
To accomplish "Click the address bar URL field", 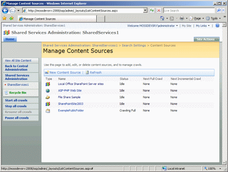I will coord(83,10).
